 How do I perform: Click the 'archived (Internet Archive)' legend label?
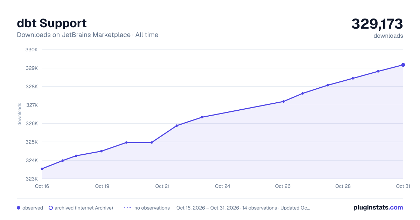coord(84,208)
